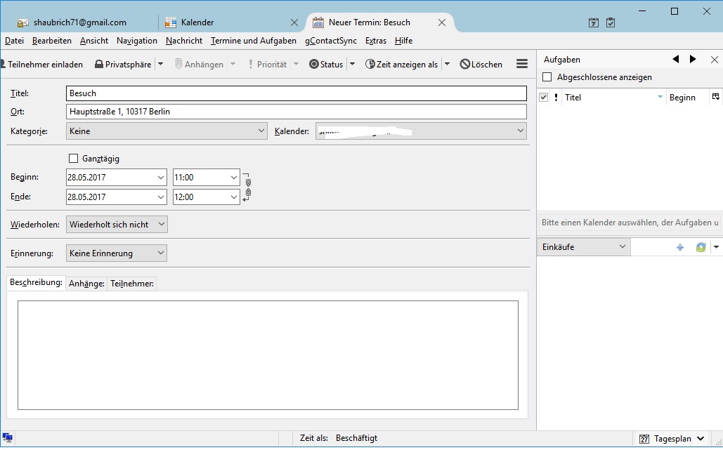Open the hamburger menu icon

[x=522, y=64]
